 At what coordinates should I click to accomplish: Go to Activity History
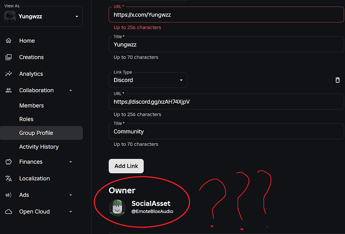39,147
